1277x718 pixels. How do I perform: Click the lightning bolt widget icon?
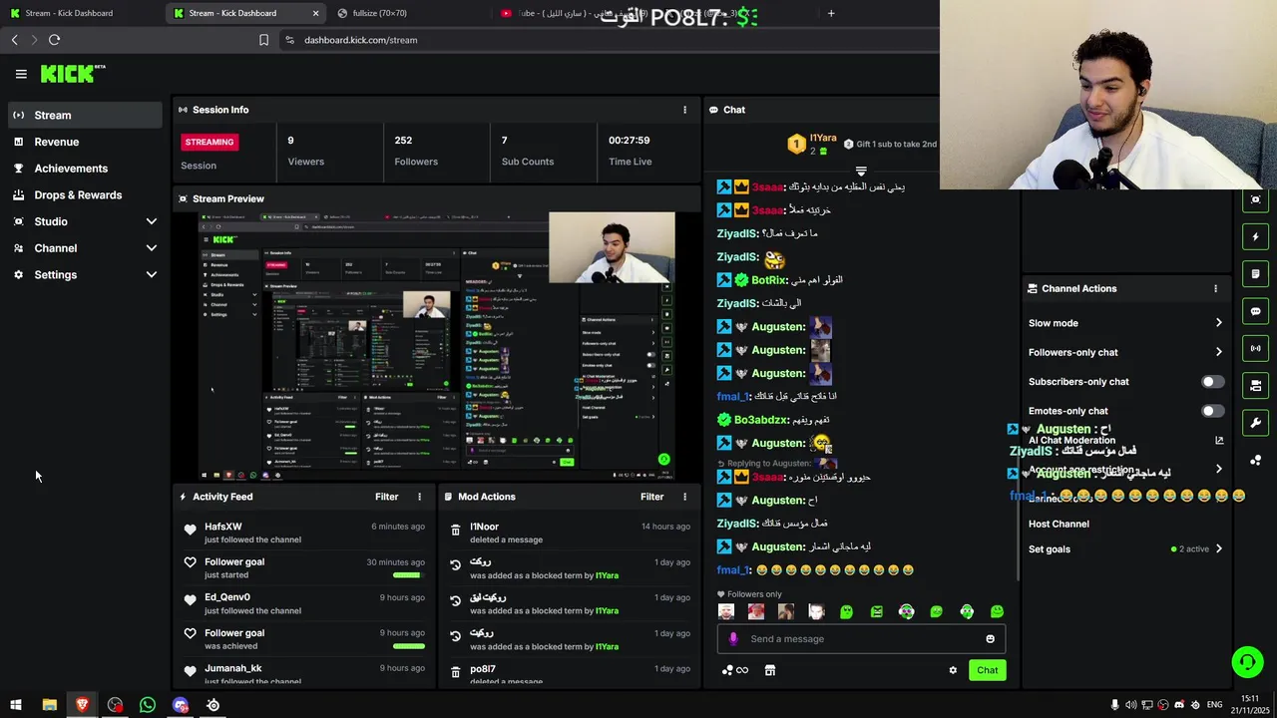(1256, 237)
